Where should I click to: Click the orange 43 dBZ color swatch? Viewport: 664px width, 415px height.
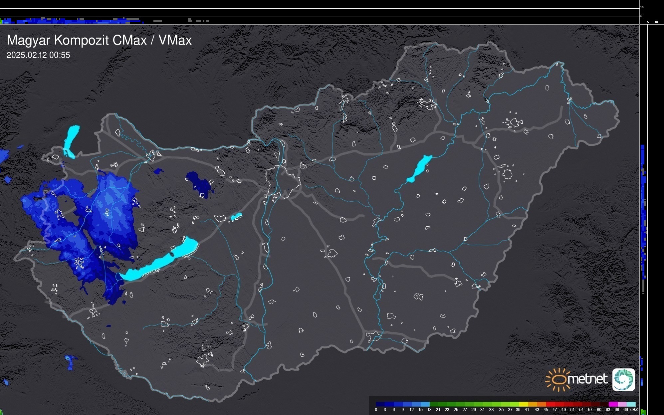click(x=541, y=404)
